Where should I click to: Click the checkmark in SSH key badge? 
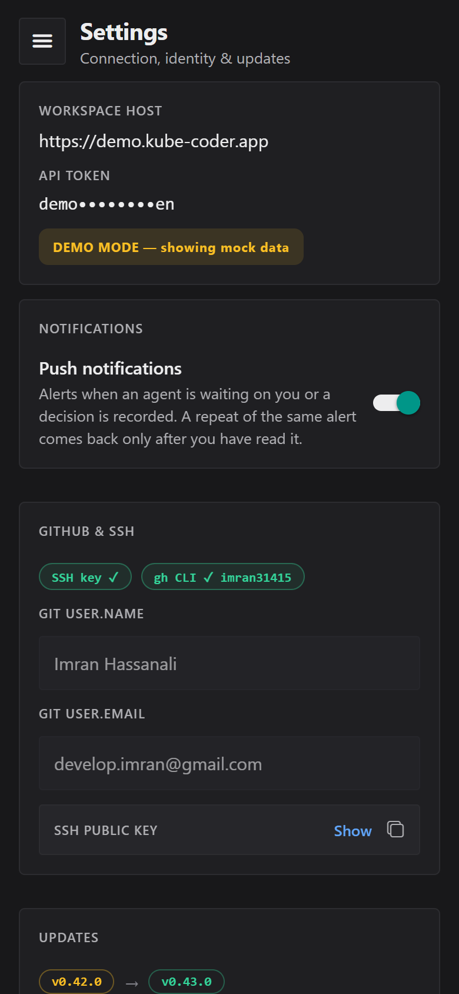pos(114,577)
